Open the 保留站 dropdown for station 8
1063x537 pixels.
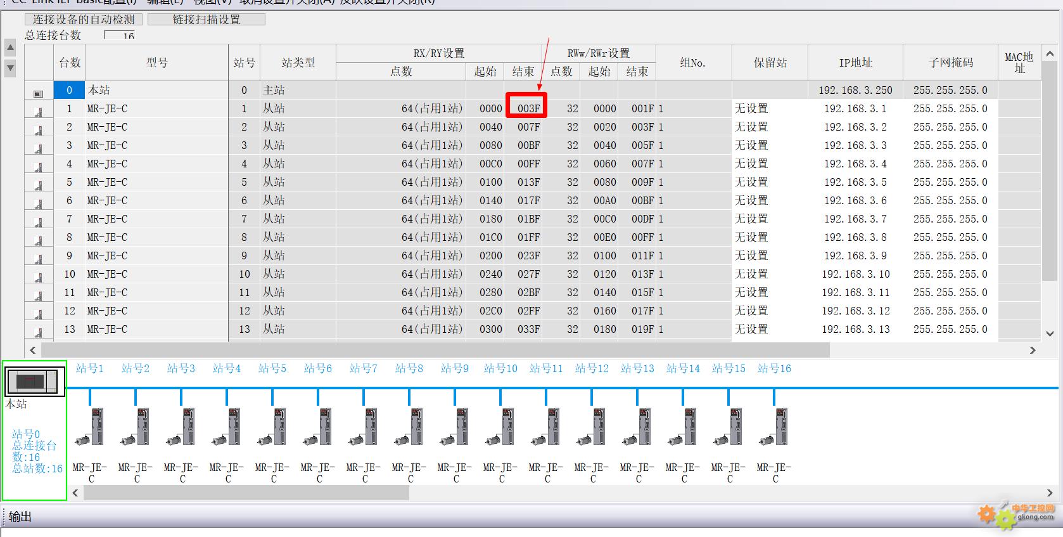pos(770,237)
